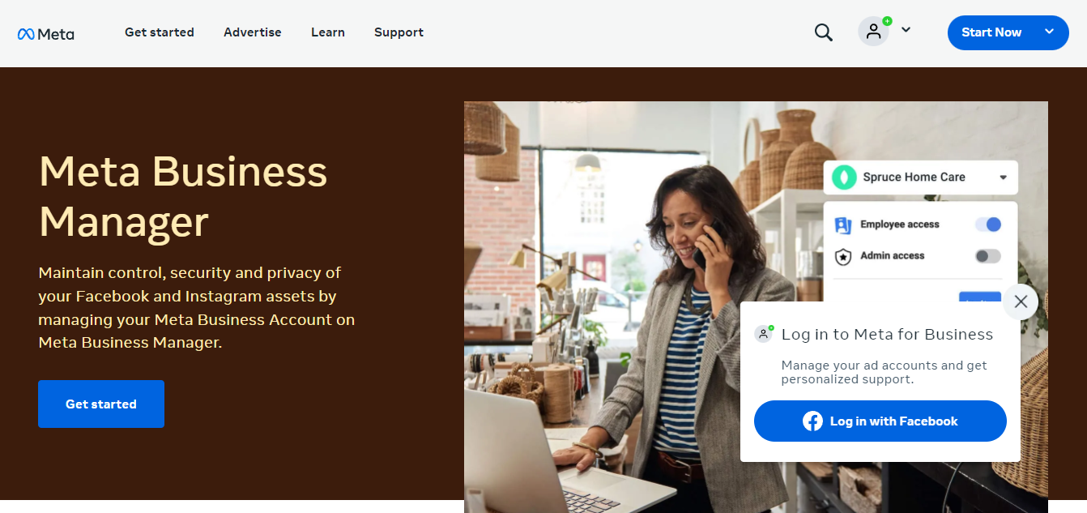Open the Support menu
This screenshot has width=1087, height=513.
[399, 32]
